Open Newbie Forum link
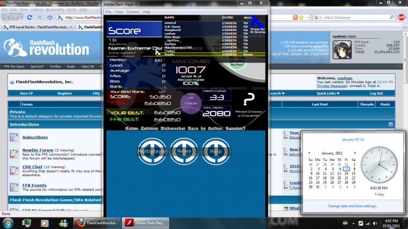Image resolution: width=408 pixels, height=229 pixels. tap(38, 150)
